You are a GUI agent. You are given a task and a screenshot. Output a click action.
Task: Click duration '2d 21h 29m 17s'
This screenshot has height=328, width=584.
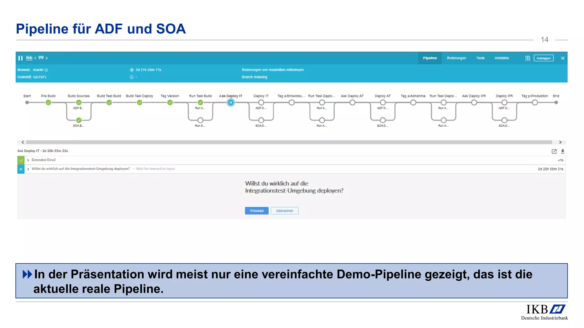point(148,70)
